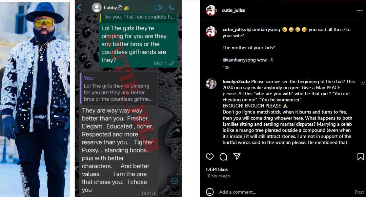Click lovelyn2cute's avatar picture

pyautogui.click(x=211, y=84)
